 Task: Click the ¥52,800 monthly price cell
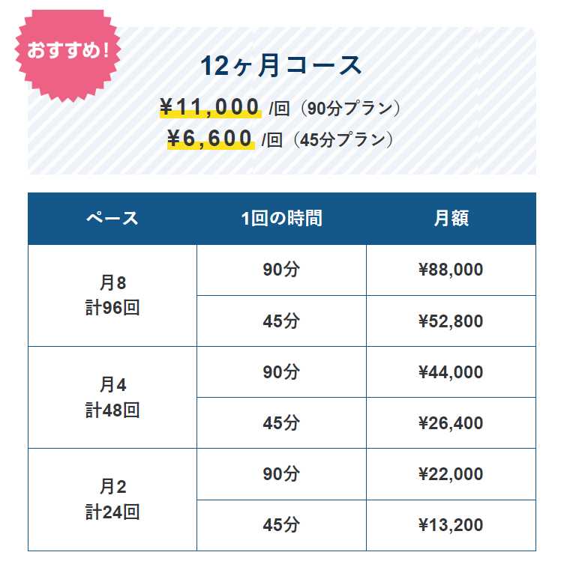pos(451,321)
